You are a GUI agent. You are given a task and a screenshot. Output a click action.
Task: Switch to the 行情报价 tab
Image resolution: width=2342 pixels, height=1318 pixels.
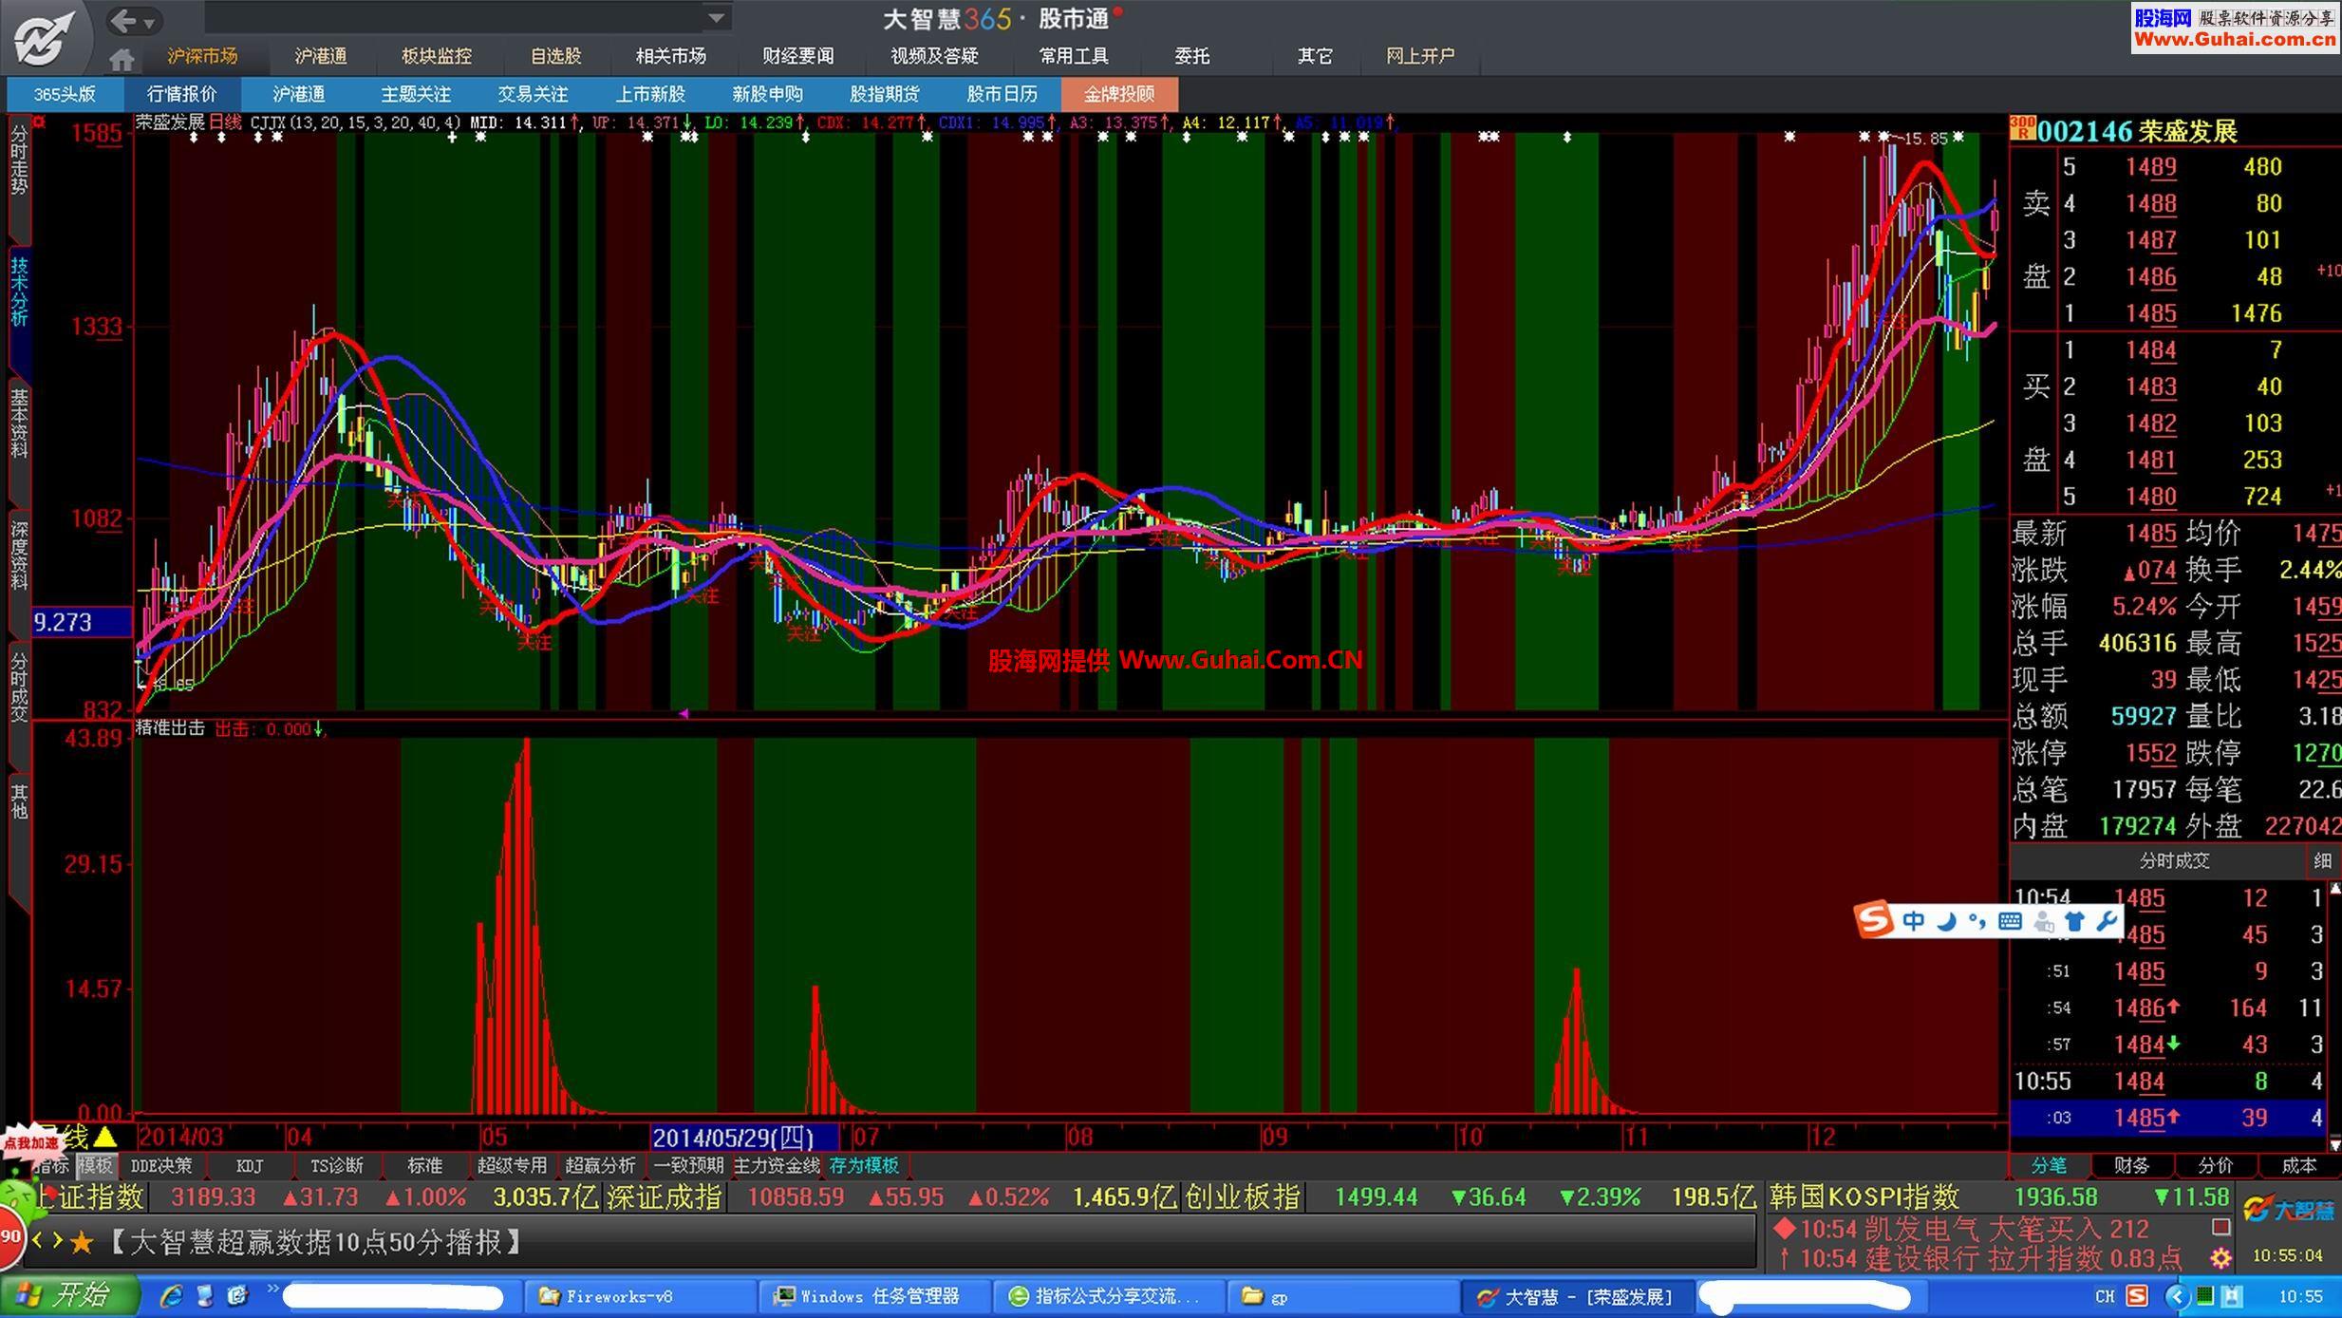182,94
